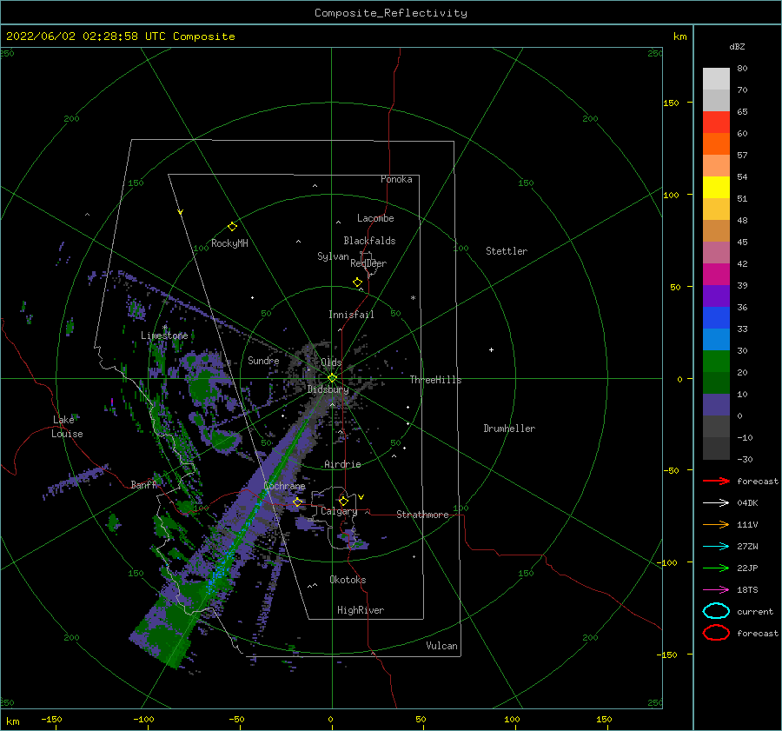Click the orange 111V arrow icon
The width and height of the screenshot is (782, 731).
(716, 524)
